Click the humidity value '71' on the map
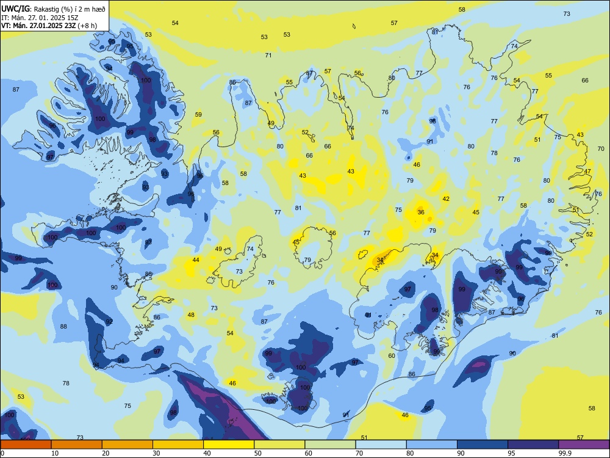 [268, 56]
